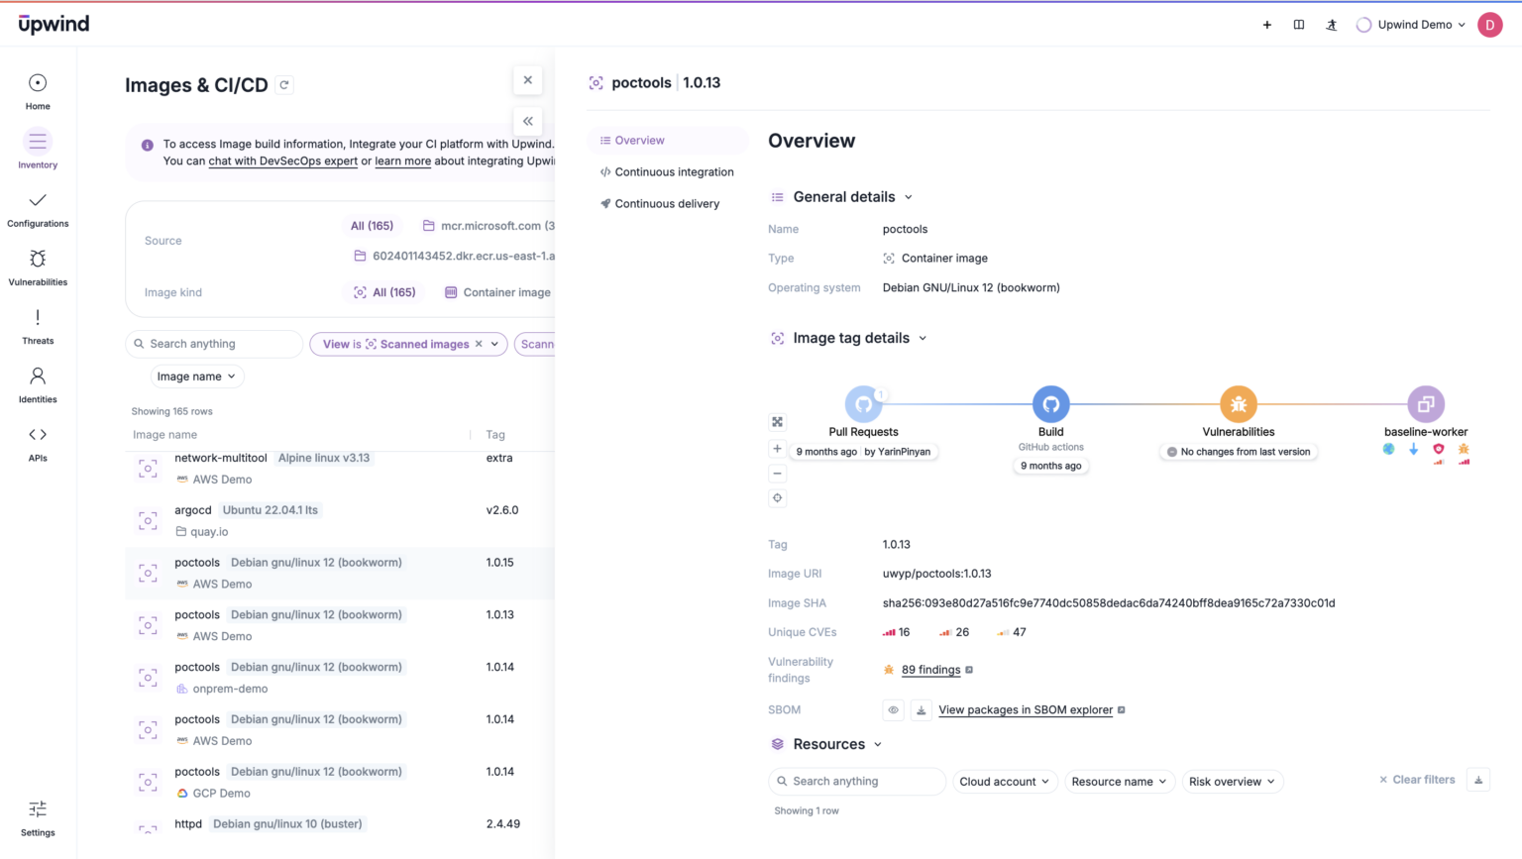Toggle the Configurations sidebar section

coord(38,209)
